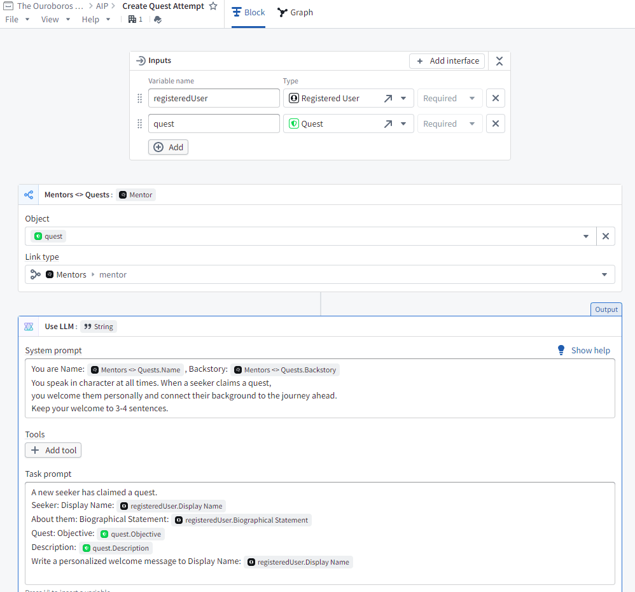Open Registered User type link arrow
Viewport: 635px width, 592px height.
click(388, 99)
